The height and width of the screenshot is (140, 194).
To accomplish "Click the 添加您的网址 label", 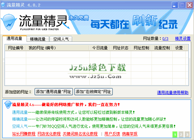I will point(18,92).
